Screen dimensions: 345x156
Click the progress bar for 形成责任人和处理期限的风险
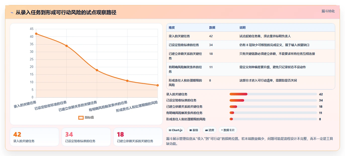pyautogui.click(x=273, y=119)
